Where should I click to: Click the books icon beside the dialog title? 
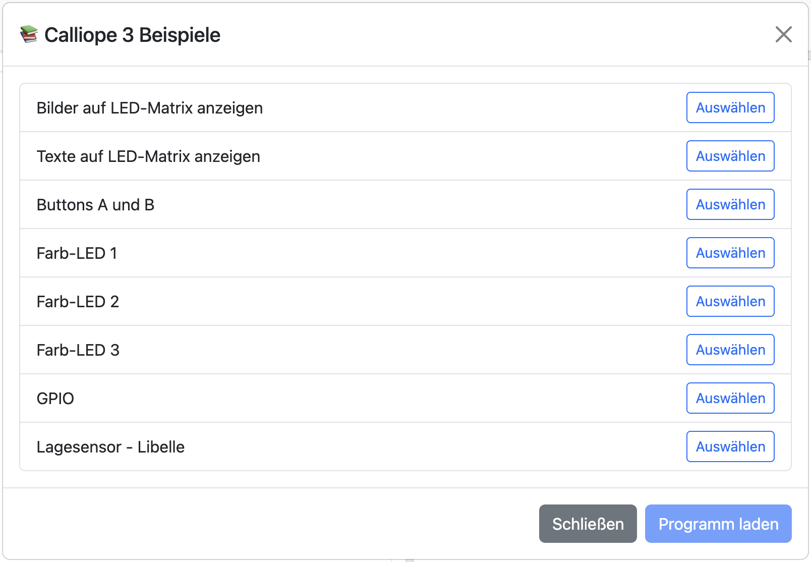pos(28,34)
